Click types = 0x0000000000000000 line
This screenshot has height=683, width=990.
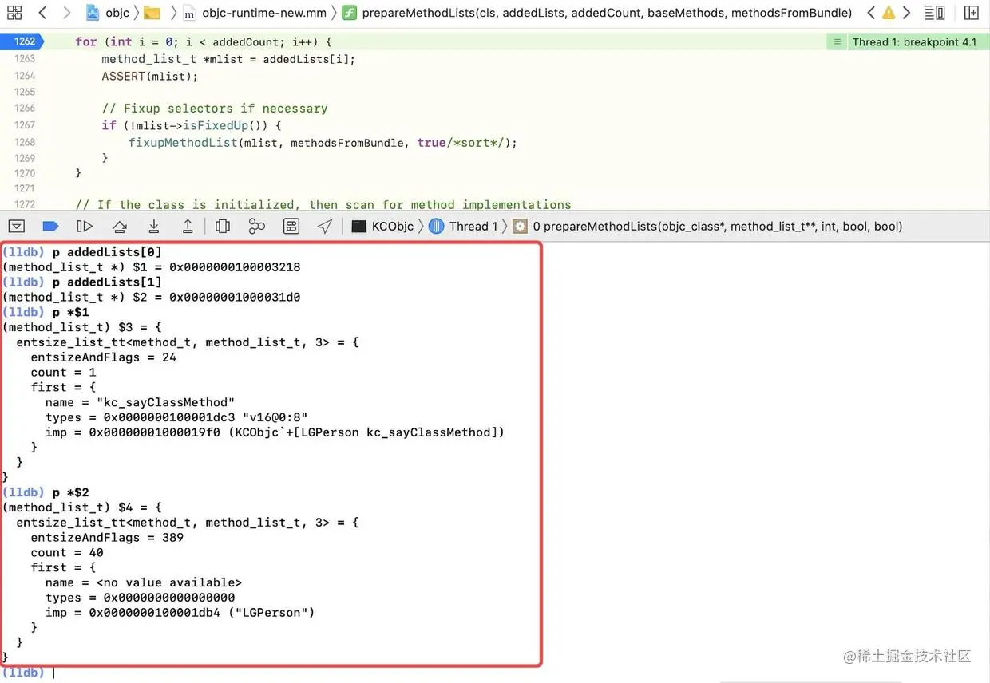[x=140, y=598]
